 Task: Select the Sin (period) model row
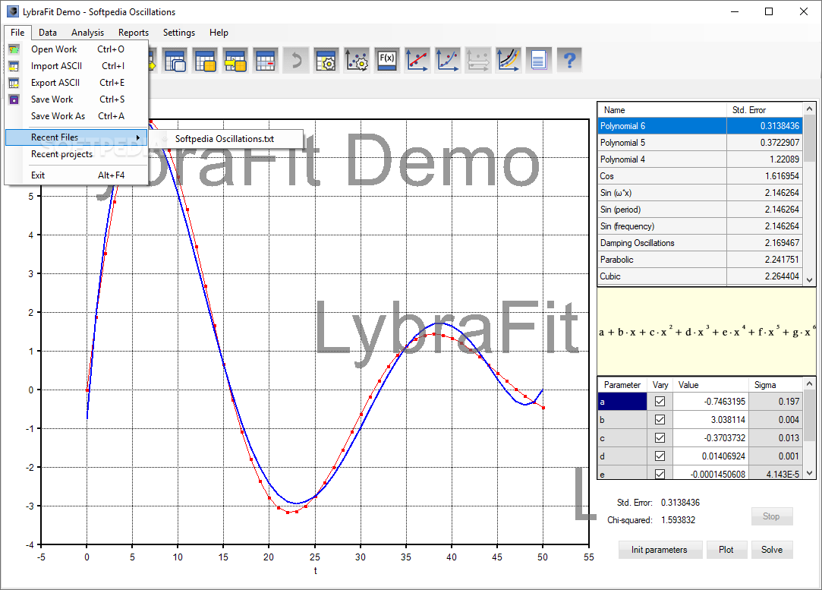[701, 210]
